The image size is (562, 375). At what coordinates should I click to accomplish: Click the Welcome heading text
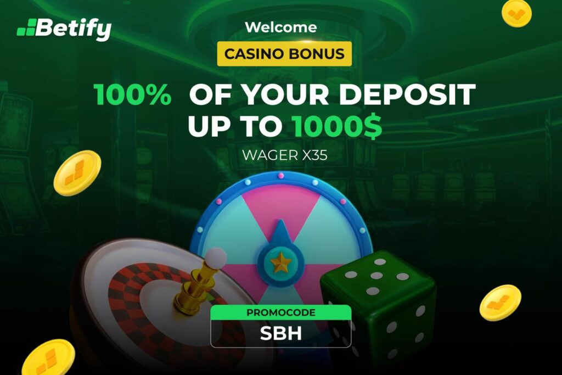[280, 27]
